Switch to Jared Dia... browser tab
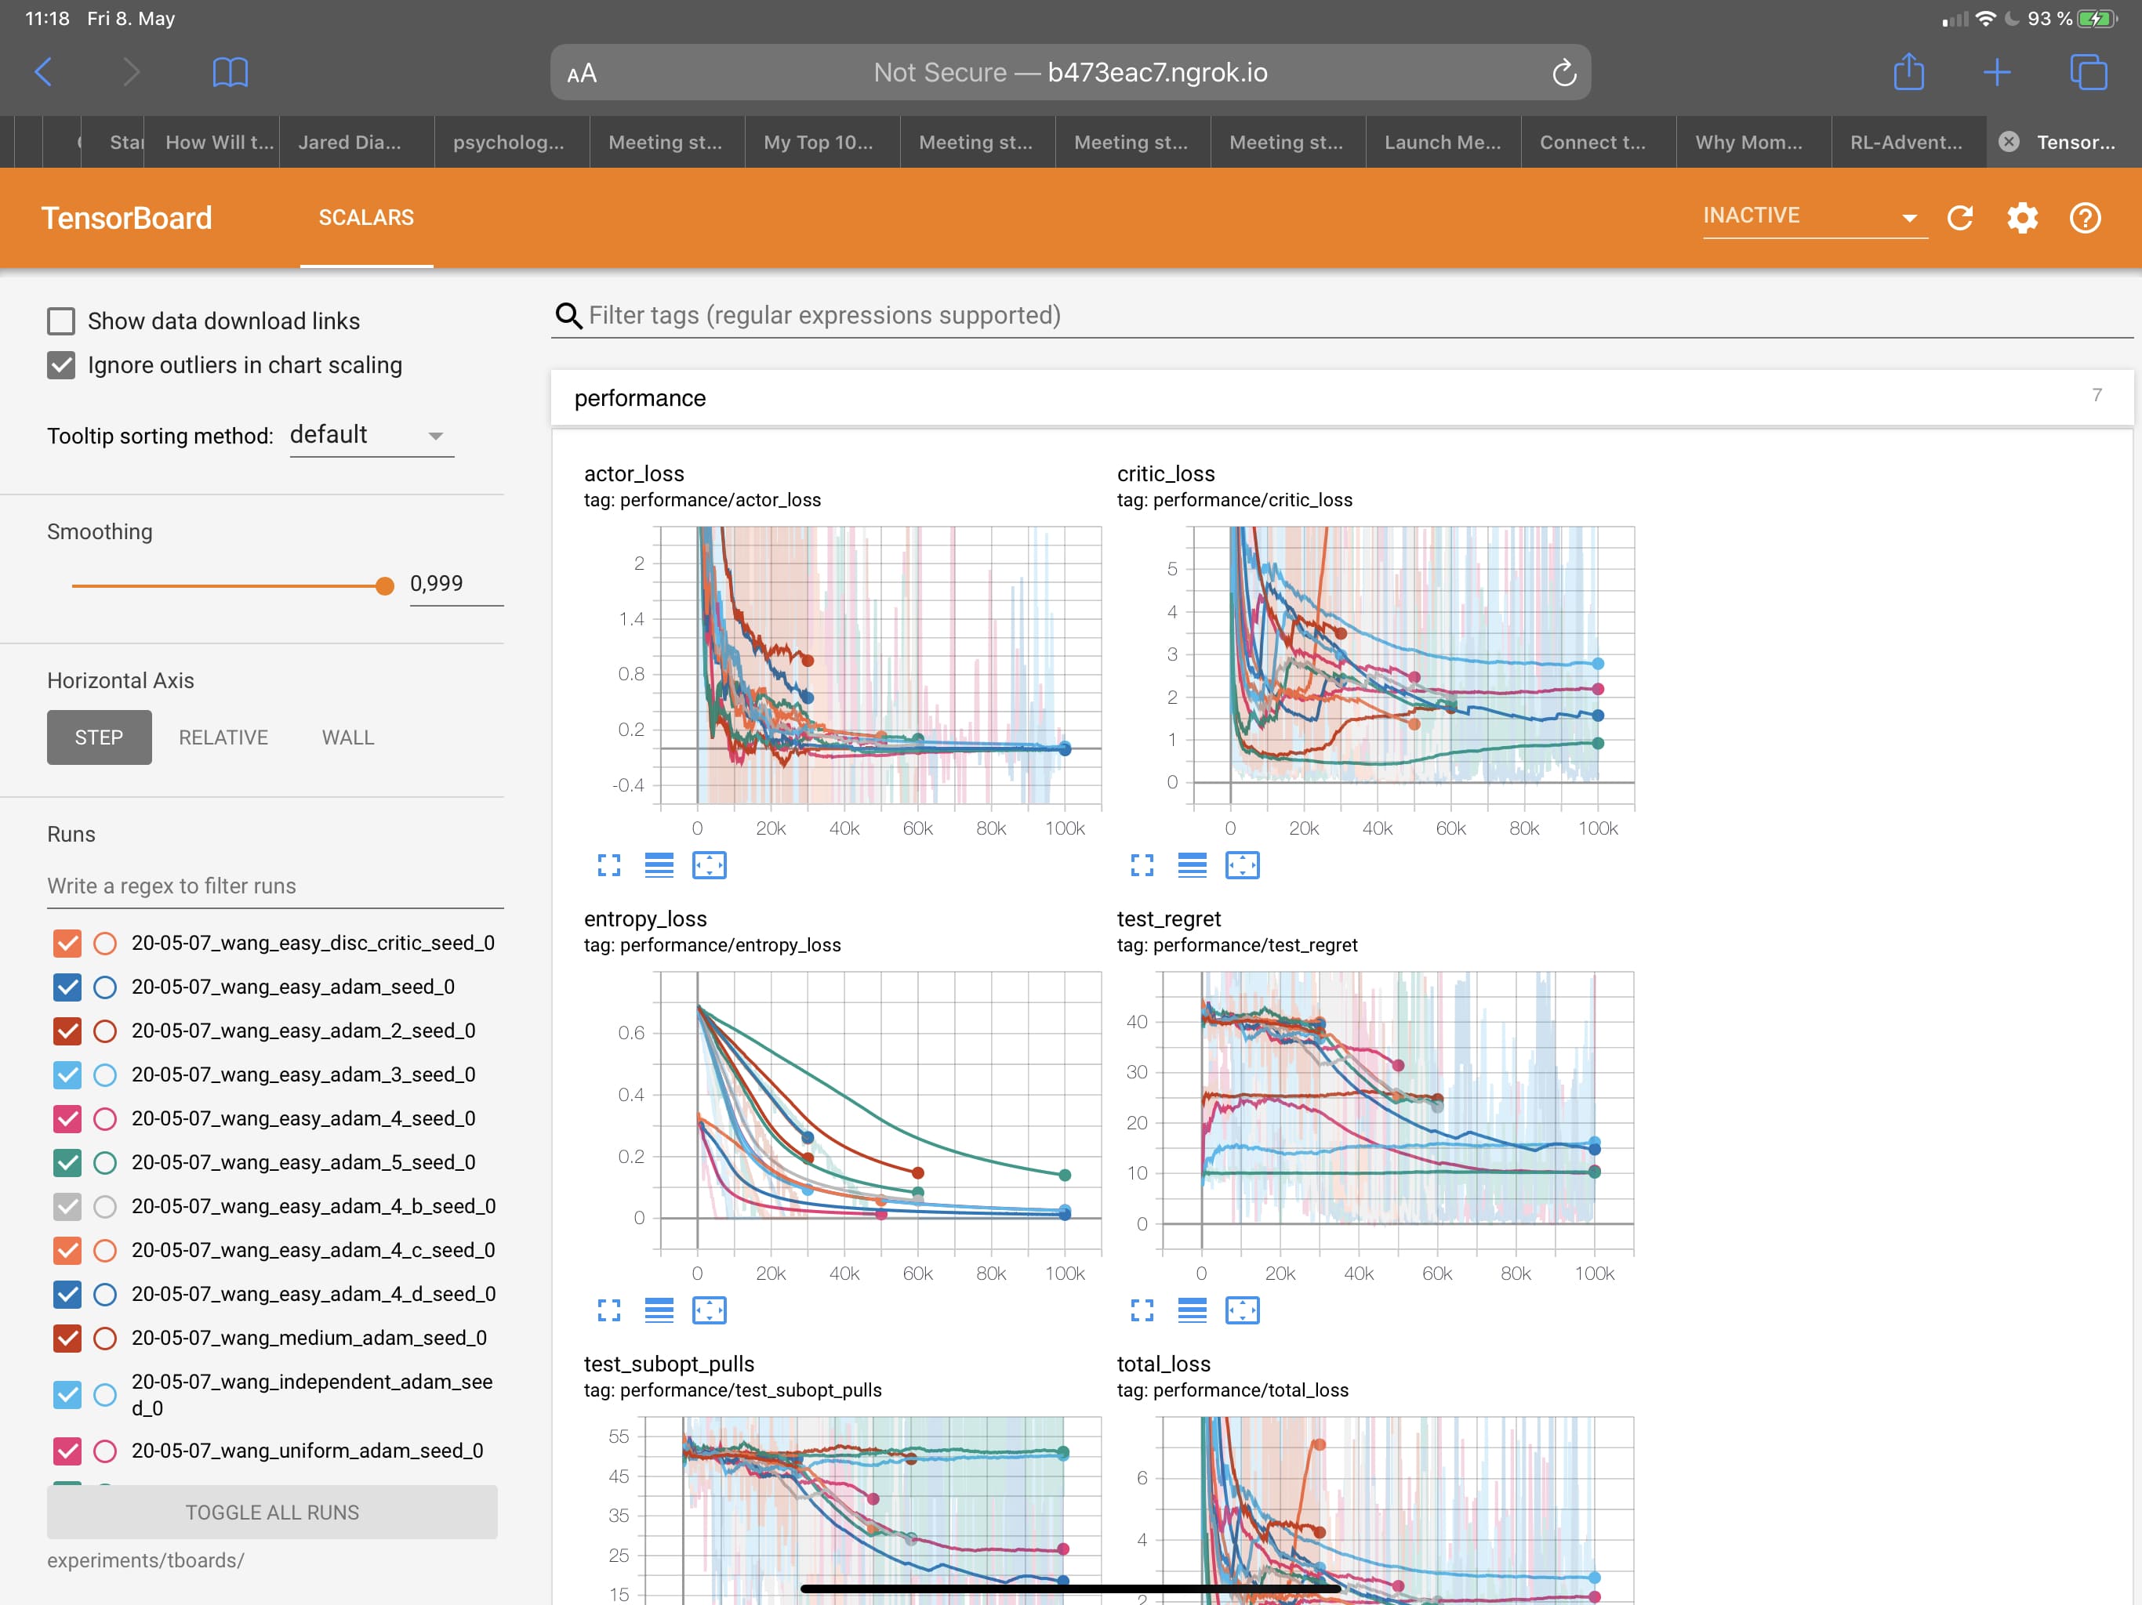 (x=358, y=143)
